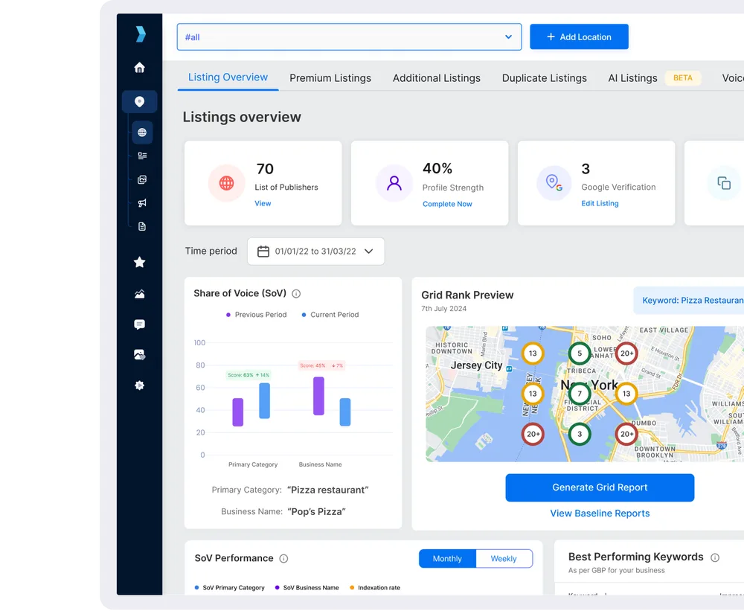The image size is (744, 611).
Task: Click the "Pizza restaurant" primary category text
Action: (328, 490)
